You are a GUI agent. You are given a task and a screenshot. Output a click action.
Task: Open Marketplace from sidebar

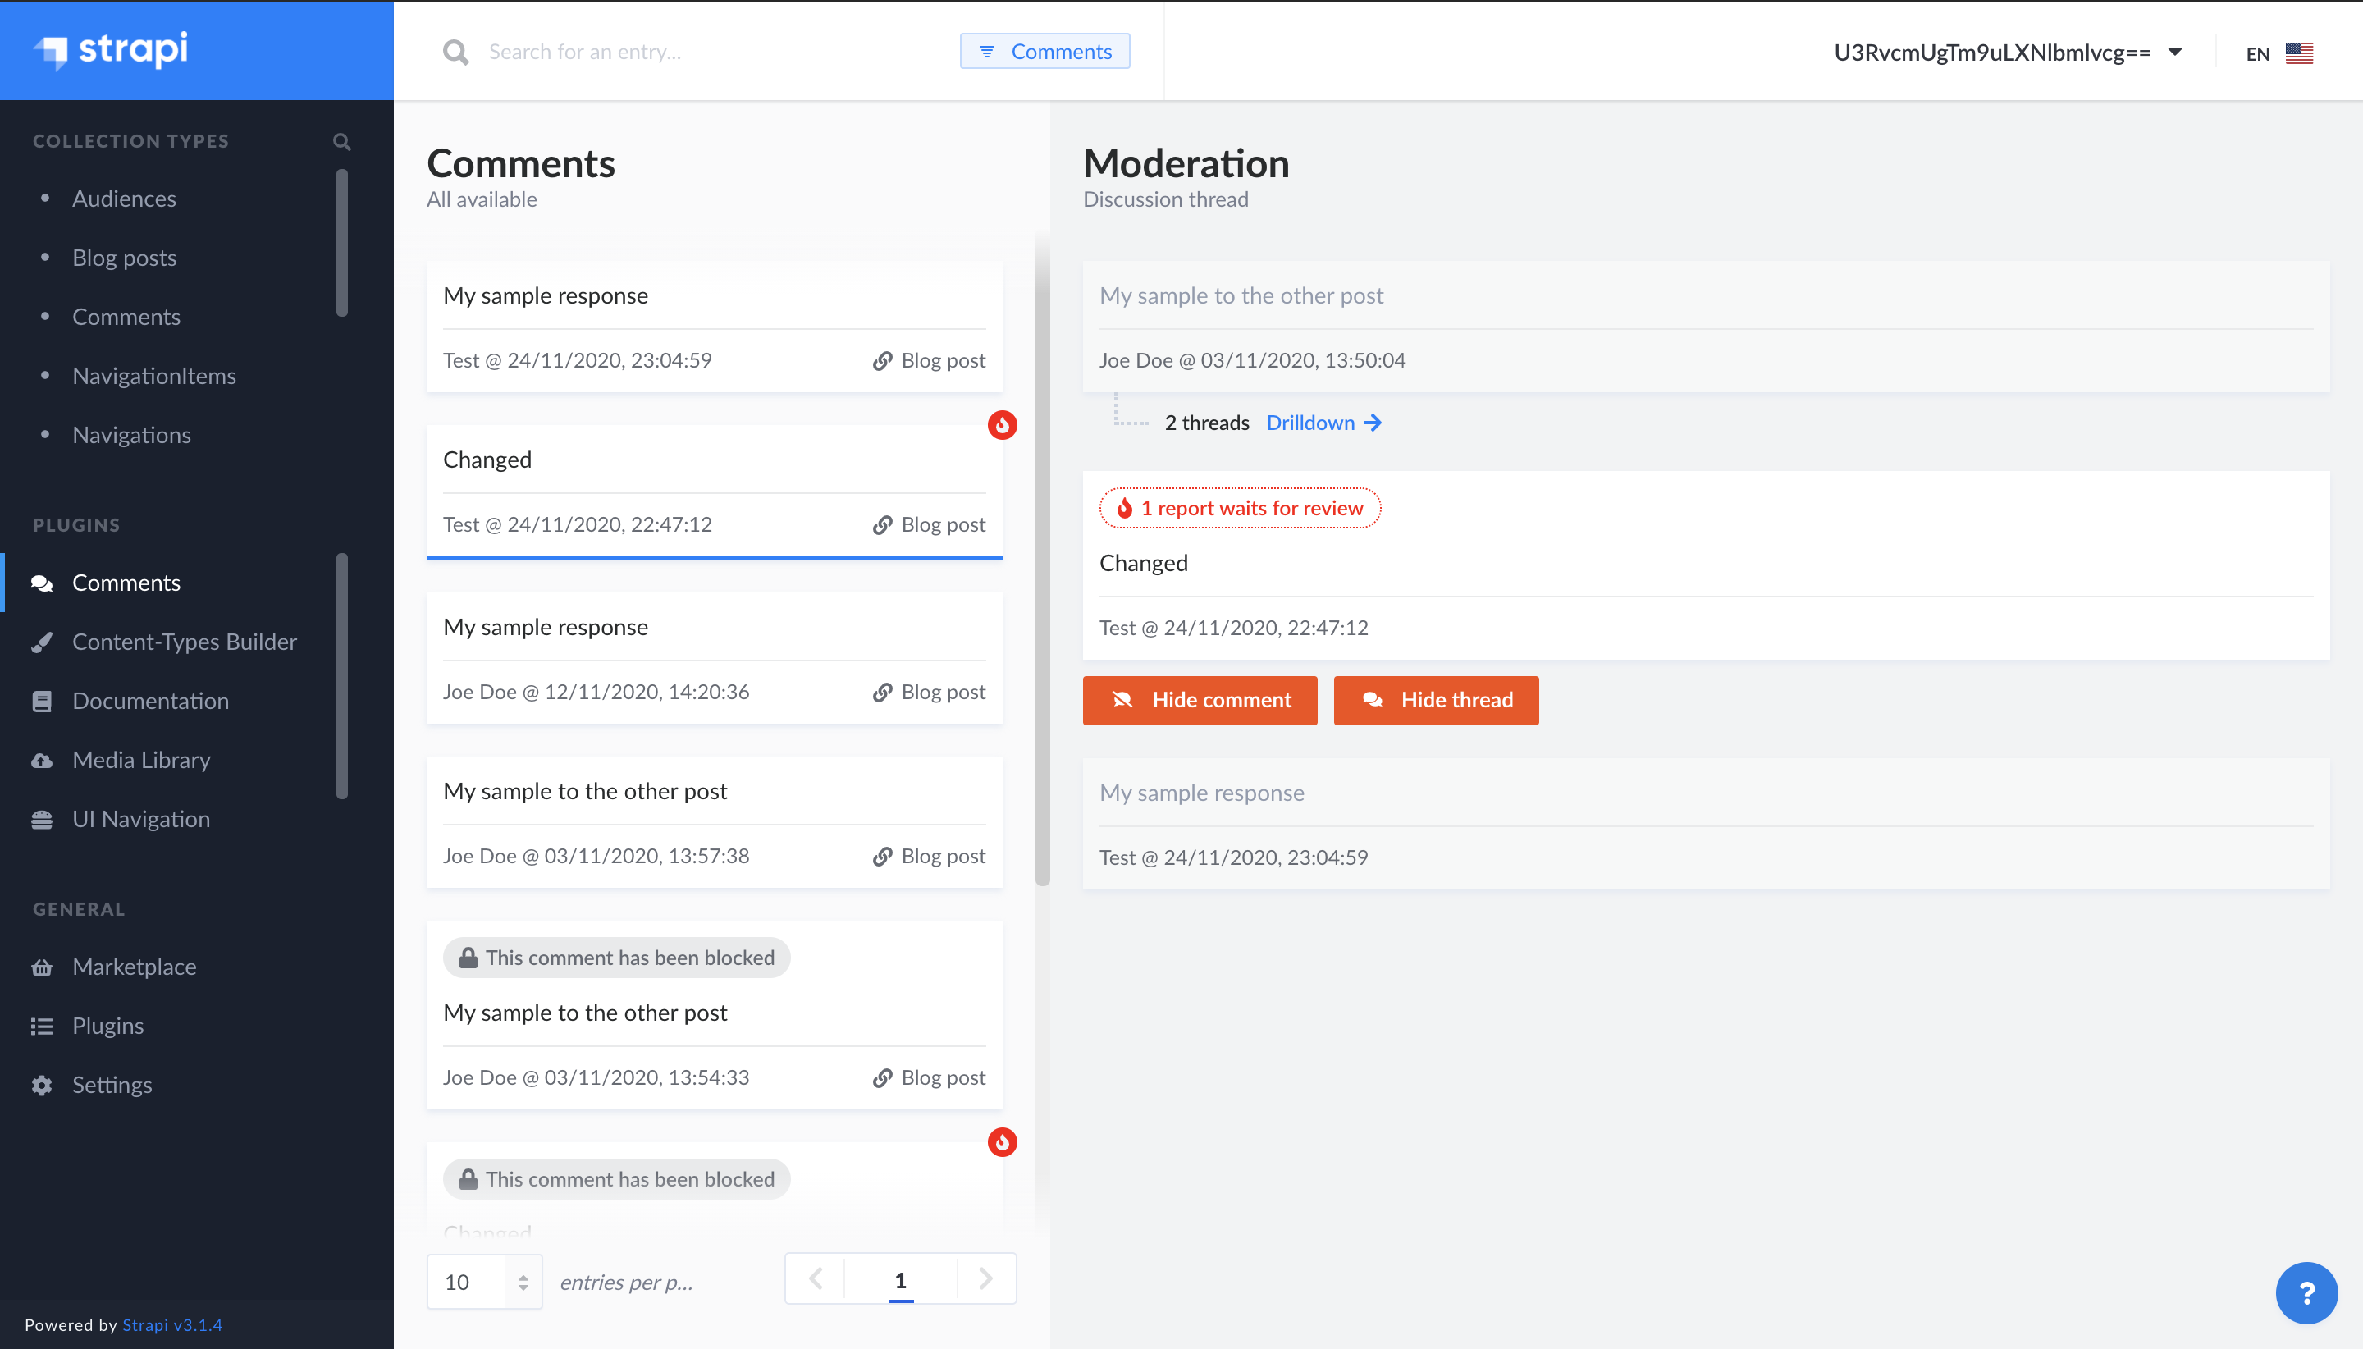click(134, 967)
